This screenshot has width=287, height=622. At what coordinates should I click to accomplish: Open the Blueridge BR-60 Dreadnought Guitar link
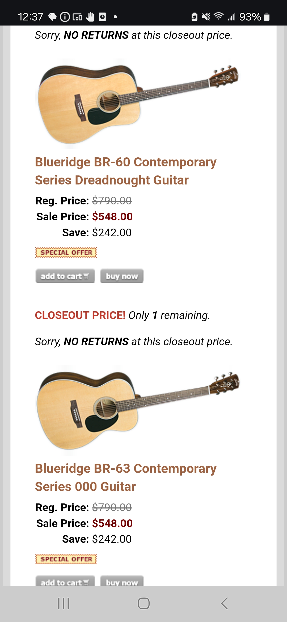tap(125, 171)
